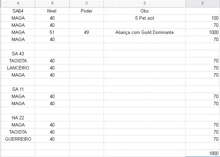Select the Poder value 49 cell

pyautogui.click(x=87, y=32)
